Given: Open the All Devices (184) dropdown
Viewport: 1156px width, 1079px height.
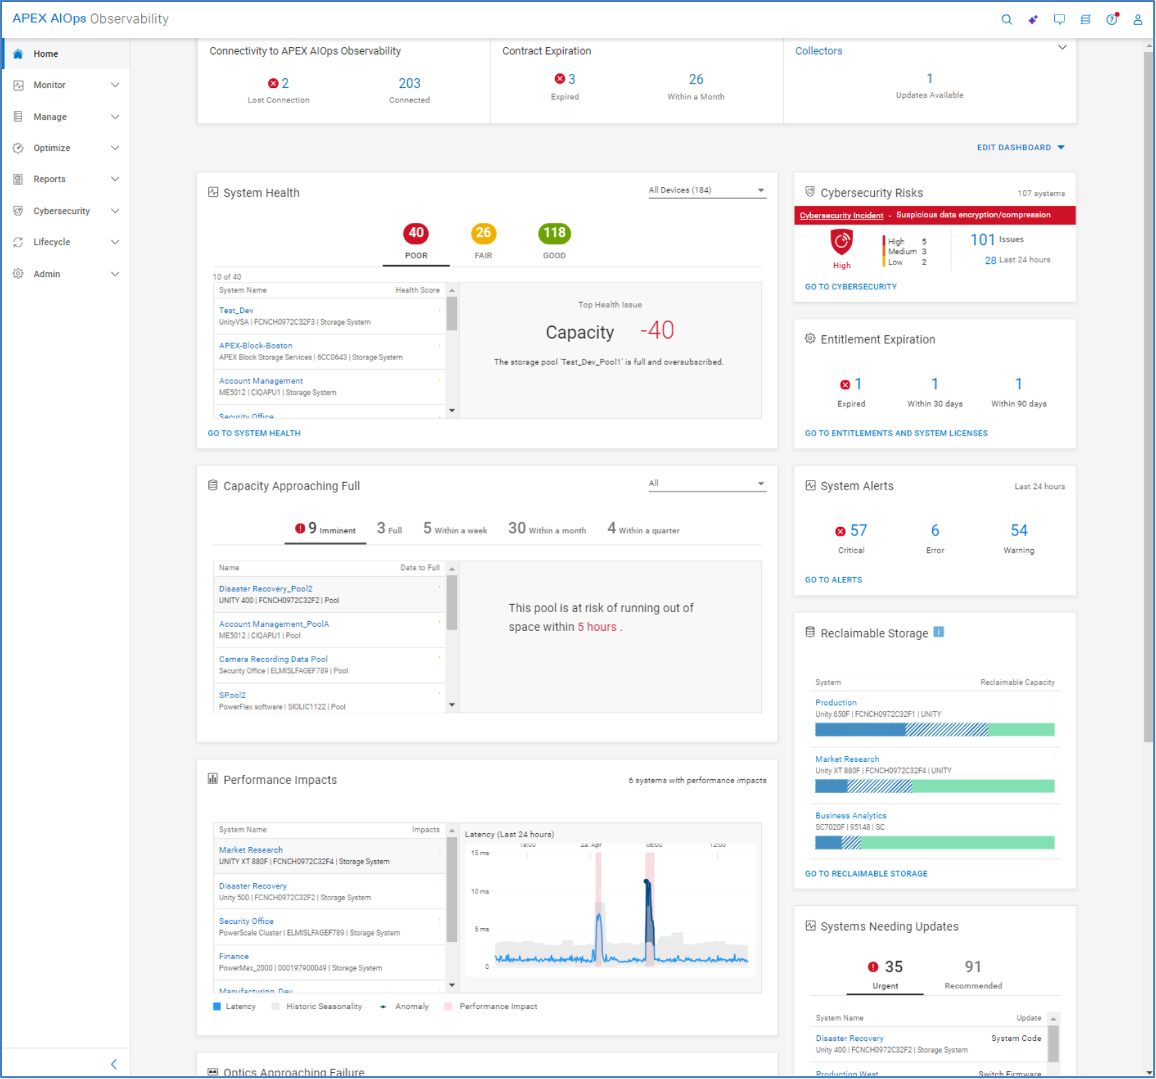Looking at the screenshot, I should pos(707,190).
